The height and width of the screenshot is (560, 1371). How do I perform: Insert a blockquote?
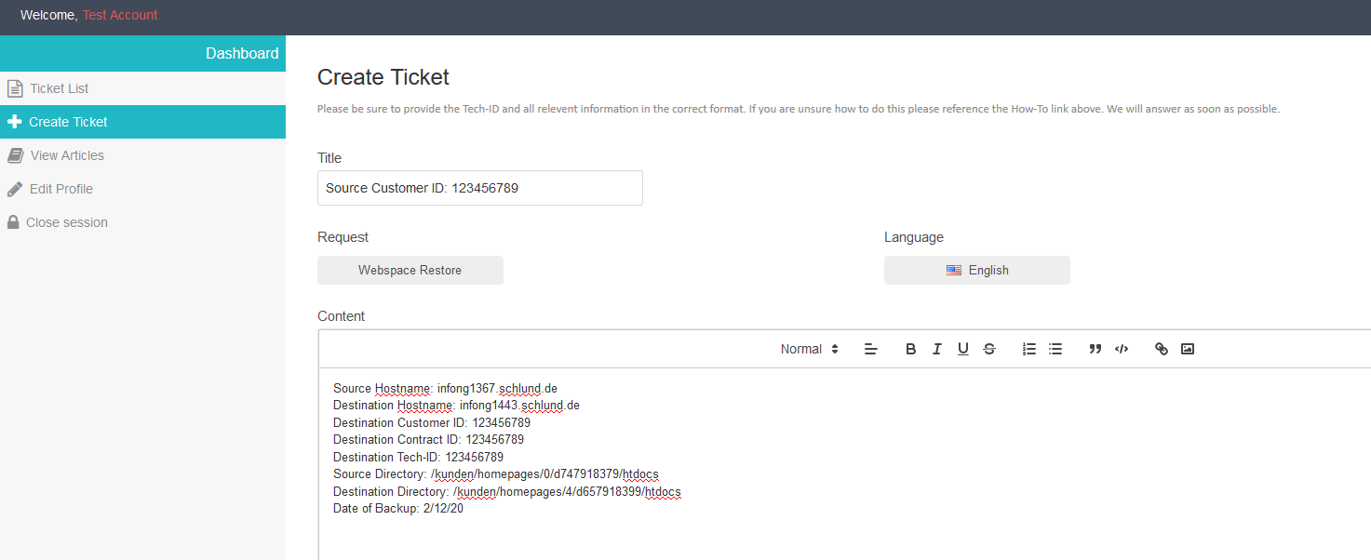[x=1095, y=349]
